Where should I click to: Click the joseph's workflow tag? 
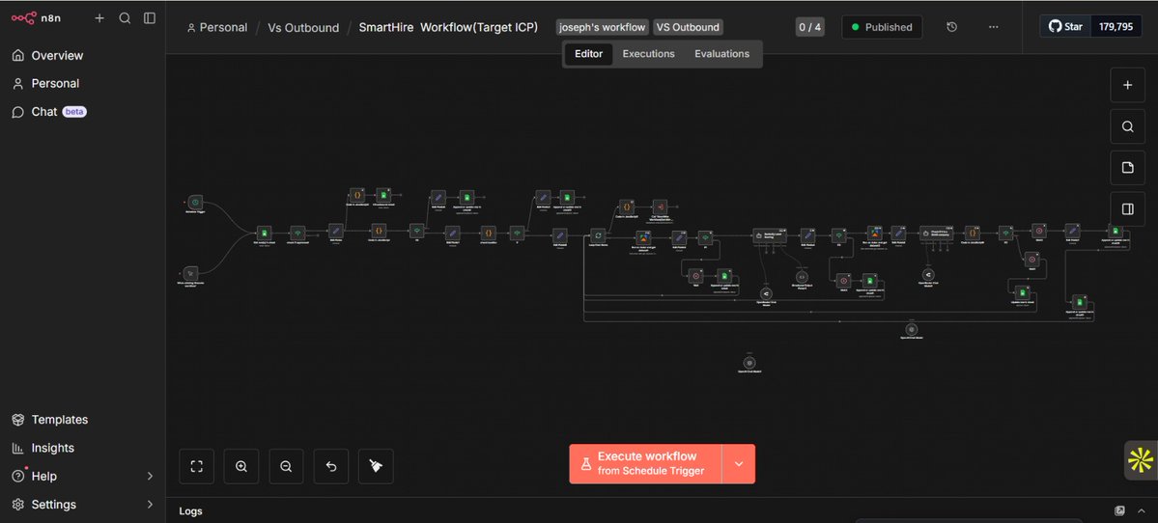point(603,27)
